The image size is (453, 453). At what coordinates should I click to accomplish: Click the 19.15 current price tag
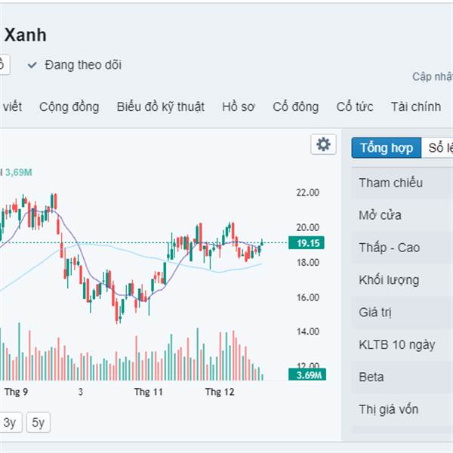pos(305,244)
